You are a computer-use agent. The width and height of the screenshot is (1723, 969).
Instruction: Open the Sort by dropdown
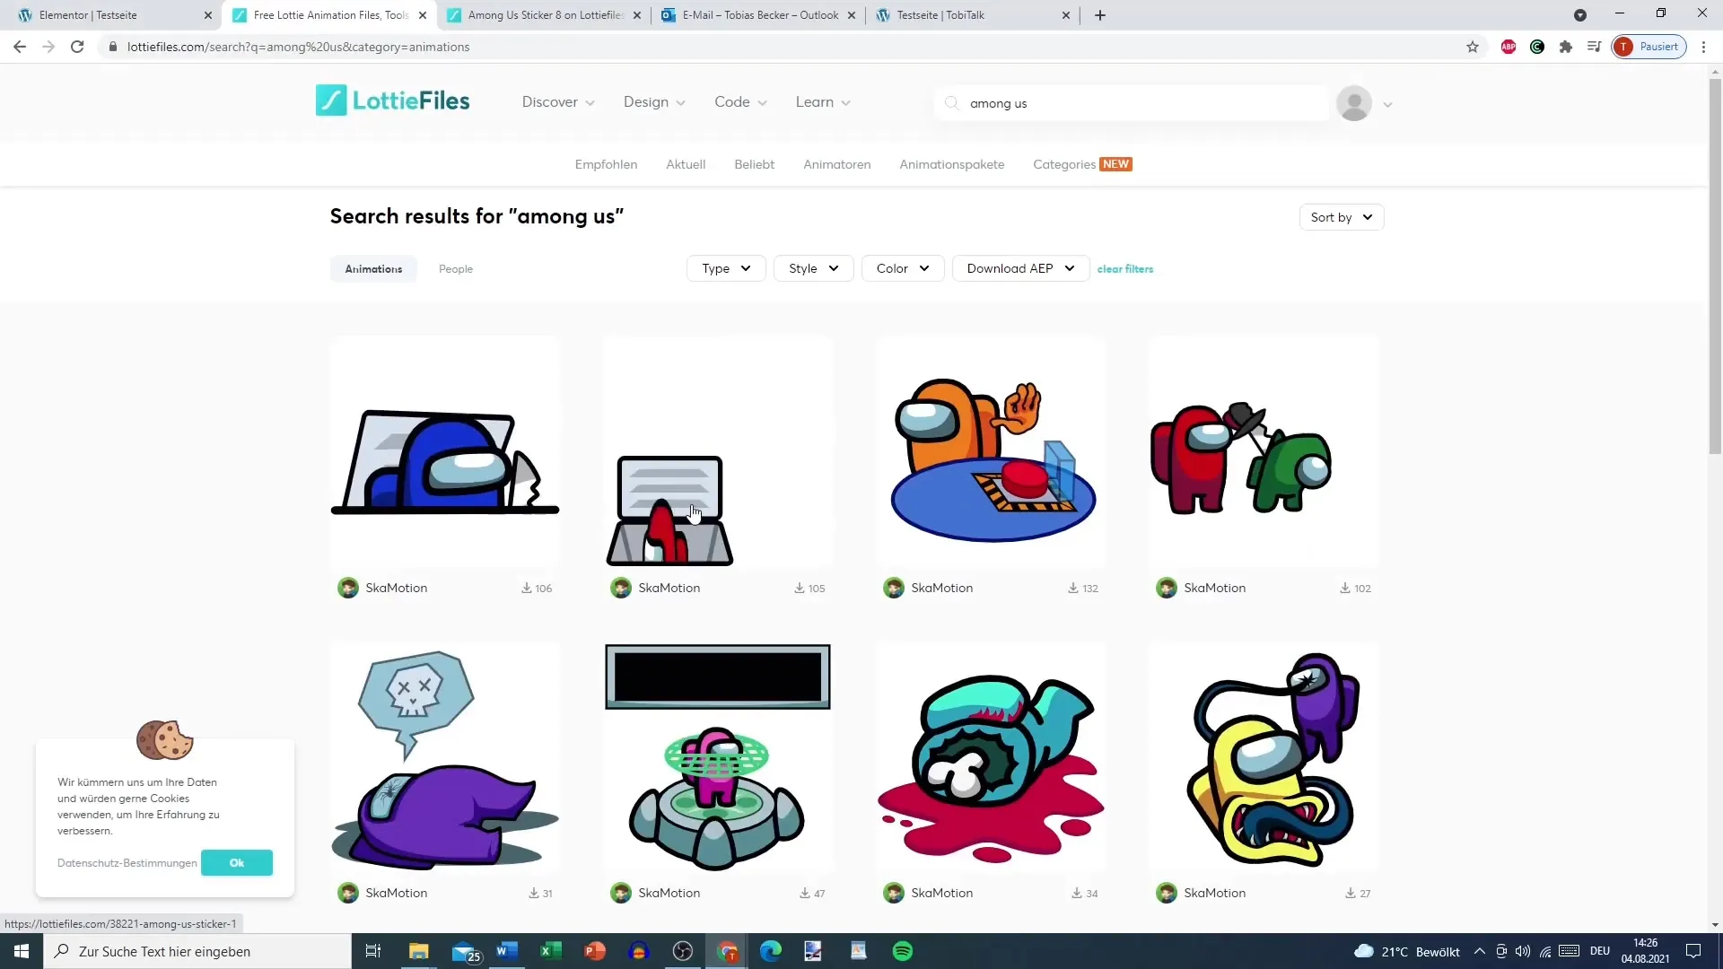pyautogui.click(x=1342, y=217)
